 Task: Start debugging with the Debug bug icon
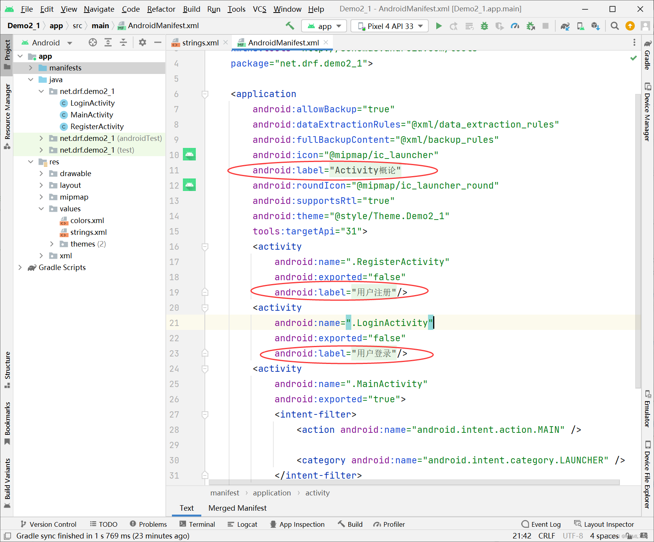[x=484, y=26]
